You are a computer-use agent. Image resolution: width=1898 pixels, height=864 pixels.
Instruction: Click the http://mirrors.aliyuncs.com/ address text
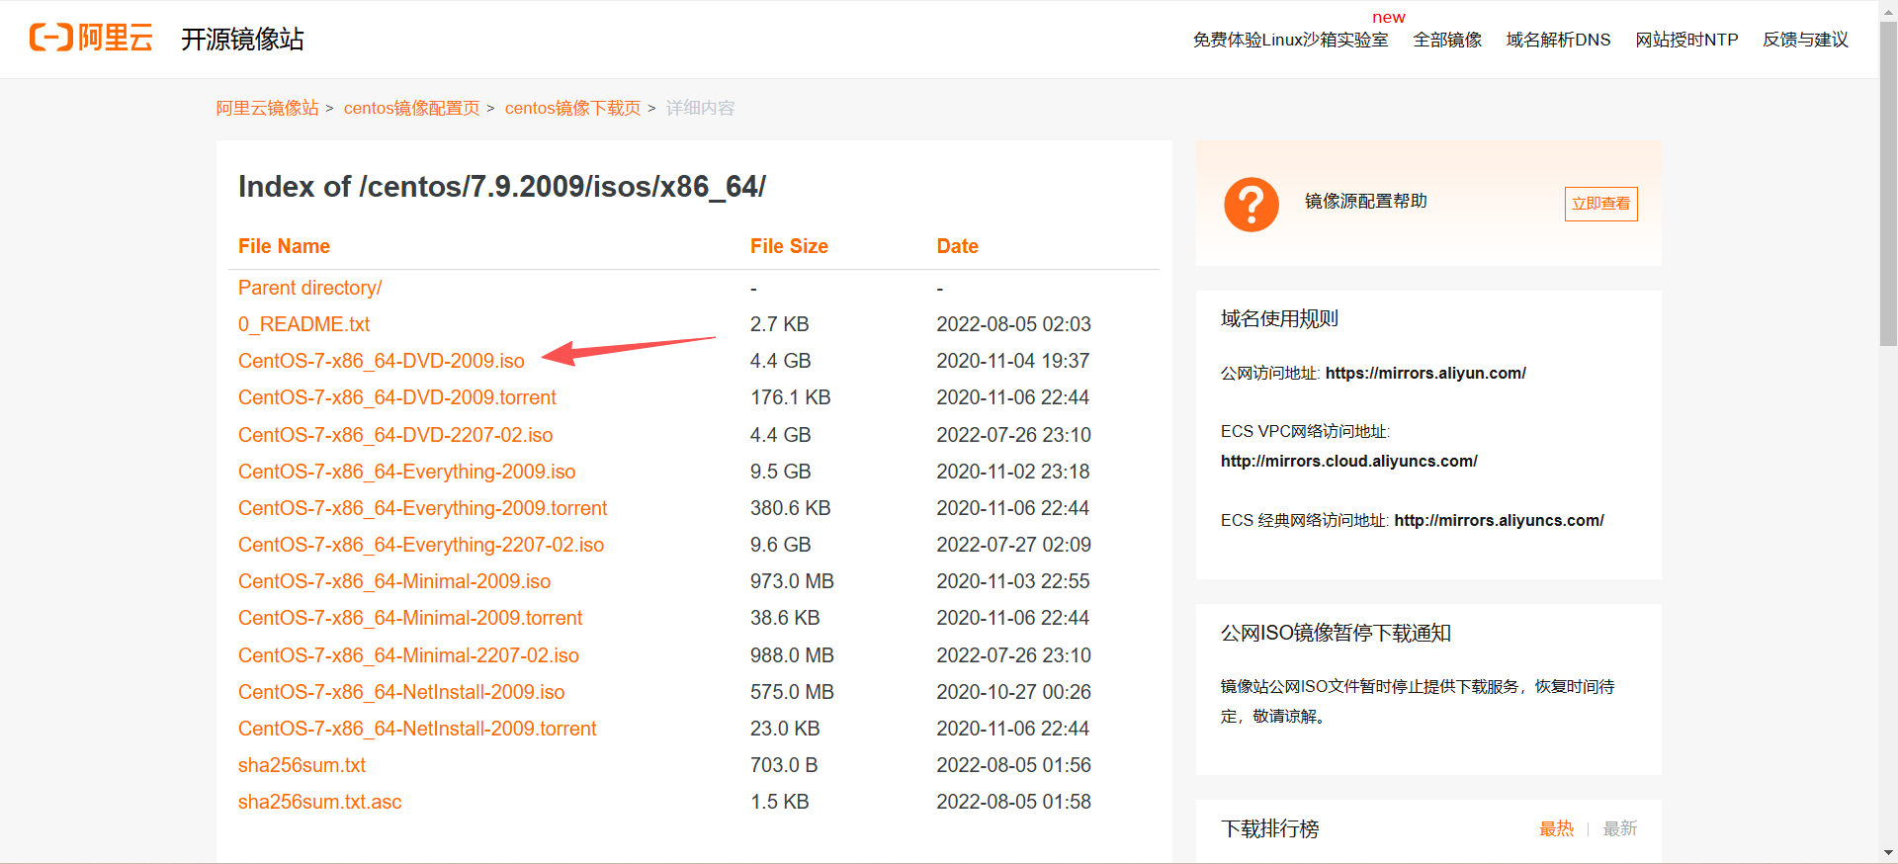pyautogui.click(x=1499, y=520)
